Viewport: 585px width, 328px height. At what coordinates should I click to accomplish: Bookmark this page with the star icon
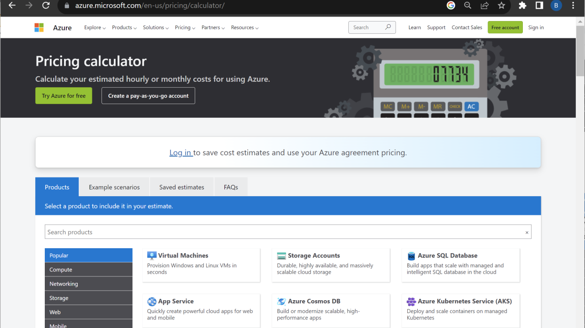point(501,6)
